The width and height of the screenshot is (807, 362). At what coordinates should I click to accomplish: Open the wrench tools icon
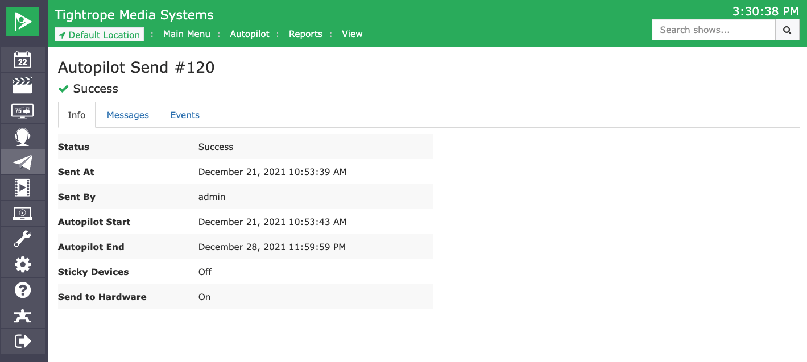point(23,239)
